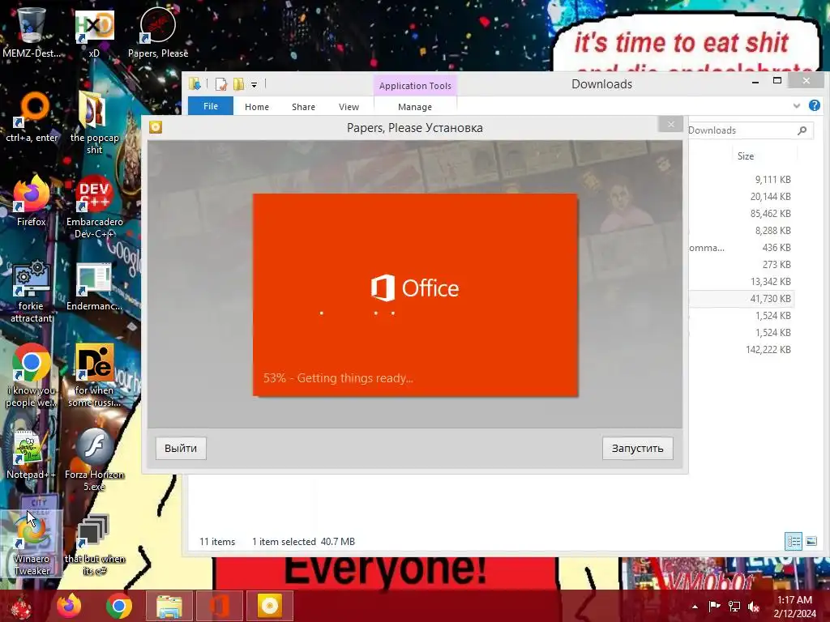Click muted volume icon in system tray
The image size is (830, 622).
click(x=754, y=606)
